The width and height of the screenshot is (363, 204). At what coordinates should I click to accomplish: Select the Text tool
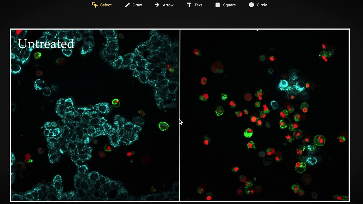[x=194, y=5]
